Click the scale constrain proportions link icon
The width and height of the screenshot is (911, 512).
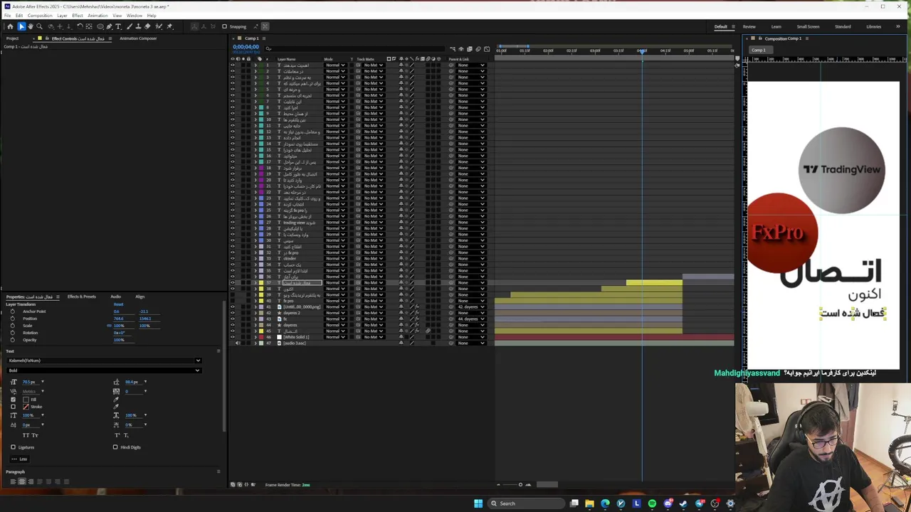click(x=109, y=326)
